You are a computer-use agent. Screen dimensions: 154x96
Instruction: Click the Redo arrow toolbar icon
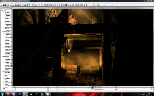[x=13, y=5]
